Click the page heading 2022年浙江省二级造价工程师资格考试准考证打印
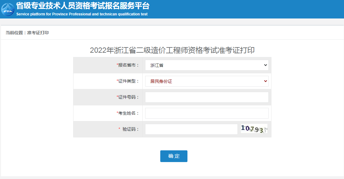Viewport: 344px width, 179px height. [x=172, y=50]
